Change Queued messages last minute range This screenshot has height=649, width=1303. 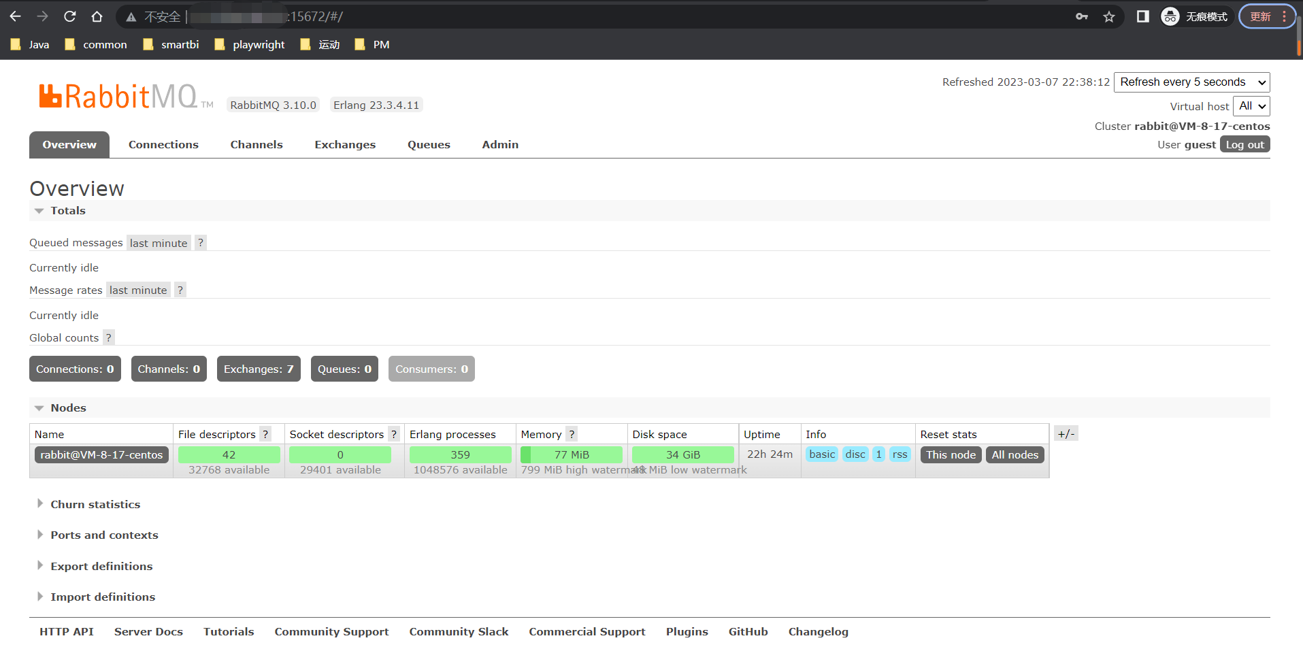159,243
